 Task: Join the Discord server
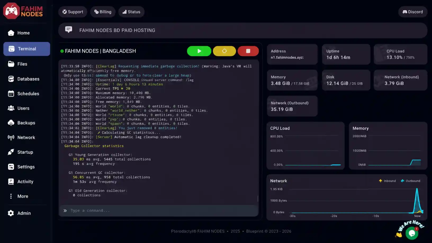[413, 12]
